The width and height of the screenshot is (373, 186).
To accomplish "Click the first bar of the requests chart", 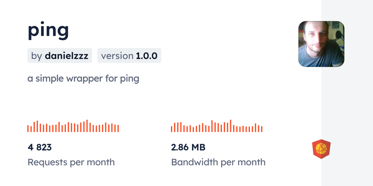I will pos(28,129).
